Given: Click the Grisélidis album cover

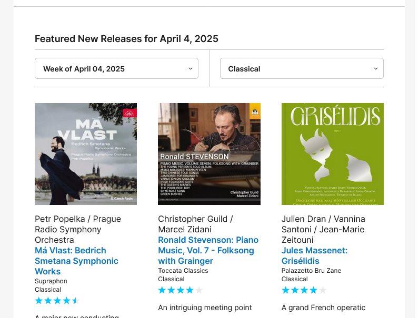Looking at the screenshot, I should [x=332, y=154].
